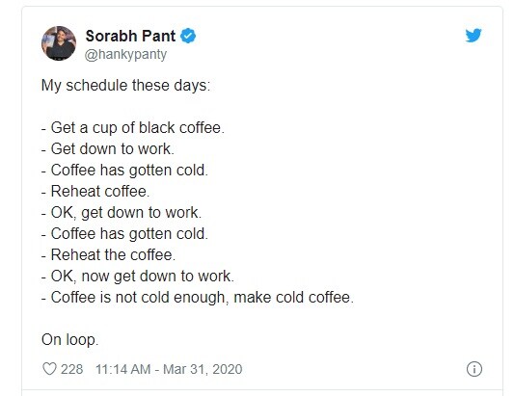Visit the @hankypanty handle link
Image resolution: width=514 pixels, height=396 pixels.
point(126,54)
